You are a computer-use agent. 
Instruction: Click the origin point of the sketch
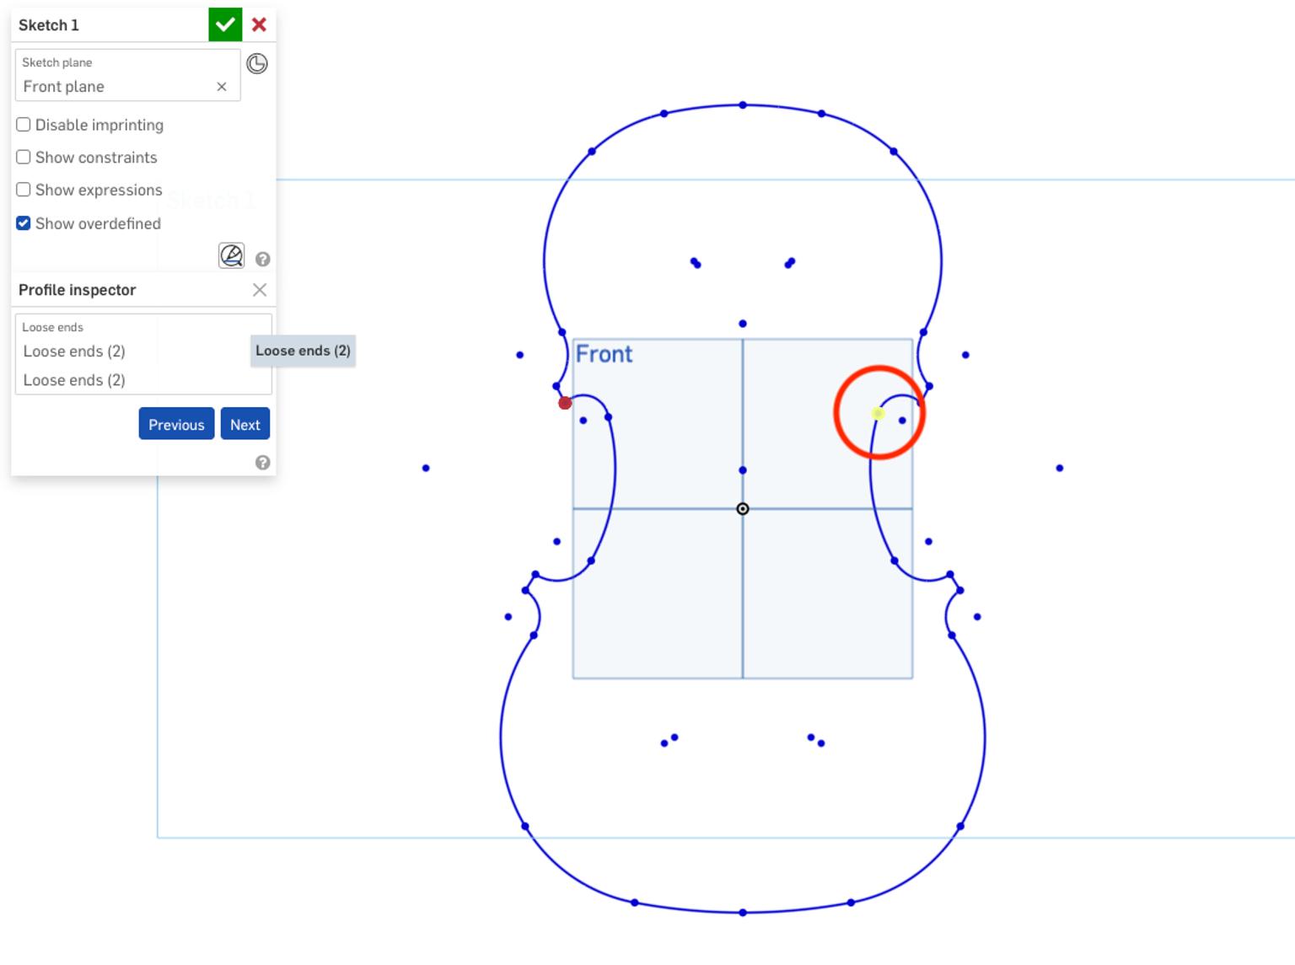(x=743, y=508)
